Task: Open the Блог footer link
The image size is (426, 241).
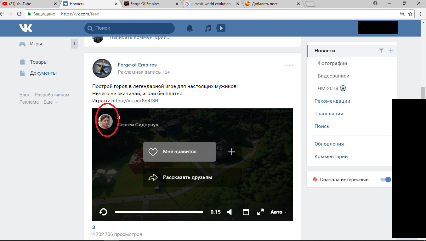Action: (25, 95)
